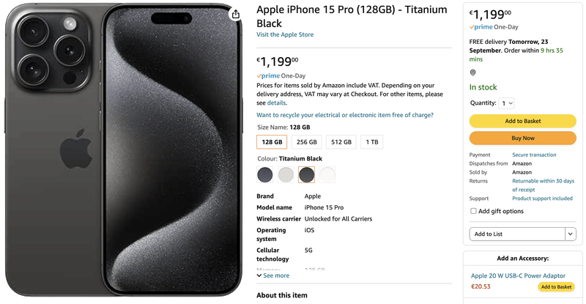The height and width of the screenshot is (304, 586).
Task: Select the 128 GB size option
Action: pos(272,142)
